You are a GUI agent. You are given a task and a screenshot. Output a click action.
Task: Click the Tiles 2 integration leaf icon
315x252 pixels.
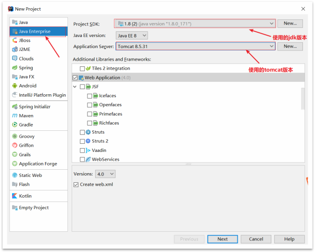click(88, 68)
